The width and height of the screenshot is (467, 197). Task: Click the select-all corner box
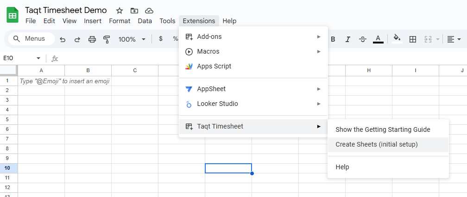(x=9, y=70)
